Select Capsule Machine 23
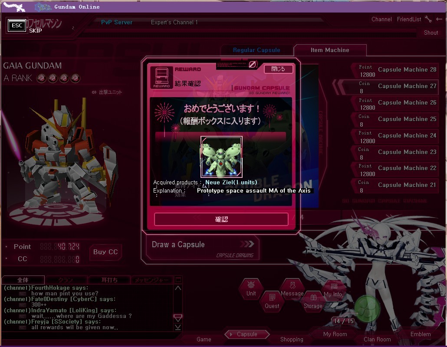 [x=395, y=153]
